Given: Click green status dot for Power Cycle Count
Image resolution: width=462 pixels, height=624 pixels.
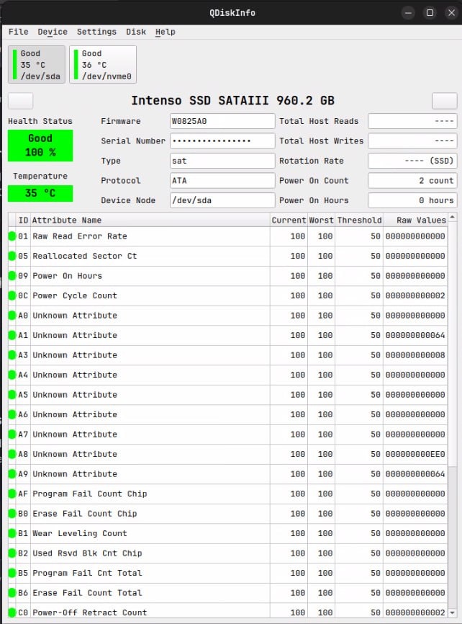Looking at the screenshot, I should point(12,295).
